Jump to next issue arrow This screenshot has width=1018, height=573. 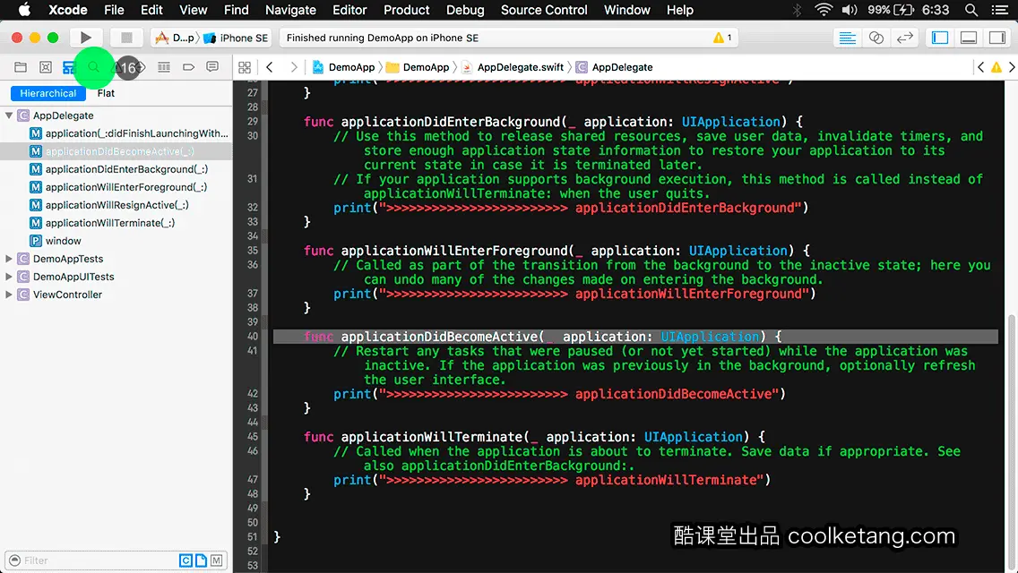click(1012, 67)
